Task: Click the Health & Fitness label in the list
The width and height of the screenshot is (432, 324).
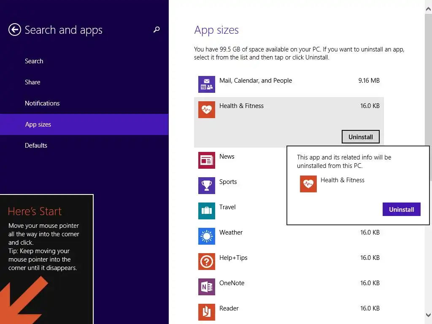Action: tap(241, 106)
